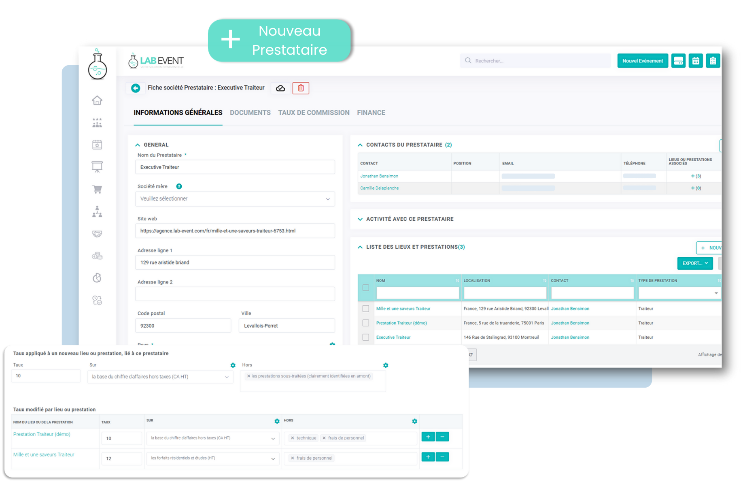
Task: Click the gear icon next to Sur label
Action: point(233,365)
